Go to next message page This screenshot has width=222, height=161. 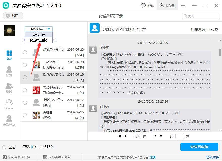click(155, 136)
